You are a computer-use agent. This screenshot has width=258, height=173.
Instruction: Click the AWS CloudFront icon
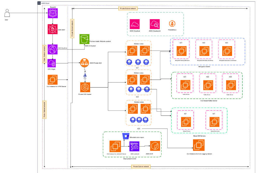[x=53, y=49]
